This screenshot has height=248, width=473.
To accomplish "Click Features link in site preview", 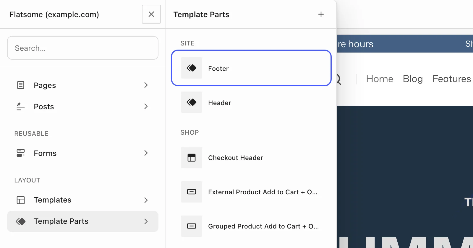I will [452, 79].
